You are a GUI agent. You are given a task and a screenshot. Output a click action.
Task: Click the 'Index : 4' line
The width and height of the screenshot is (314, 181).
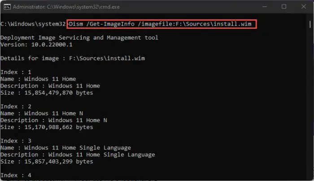point(16,175)
